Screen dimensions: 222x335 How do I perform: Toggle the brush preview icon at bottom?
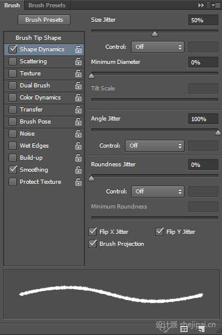coord(184,329)
